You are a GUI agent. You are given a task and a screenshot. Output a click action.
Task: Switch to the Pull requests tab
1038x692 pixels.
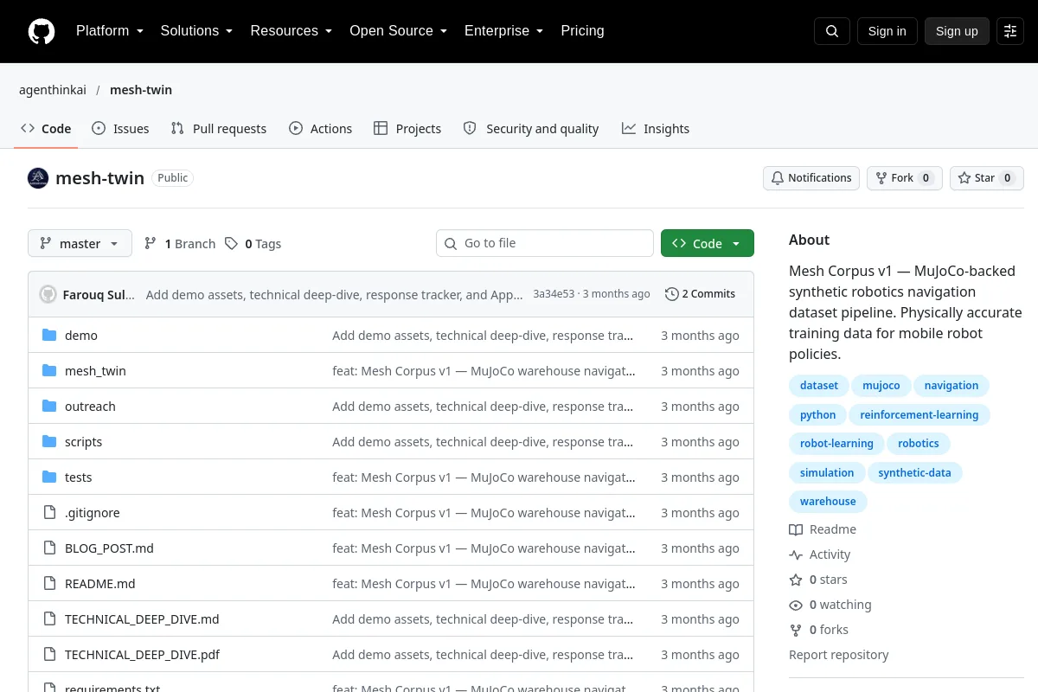219,129
